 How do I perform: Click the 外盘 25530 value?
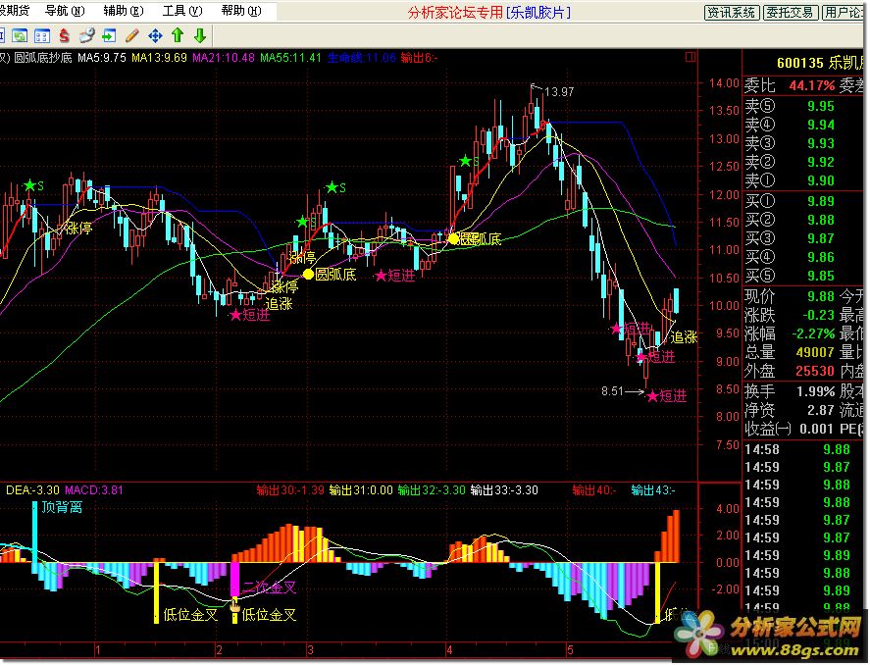point(815,371)
